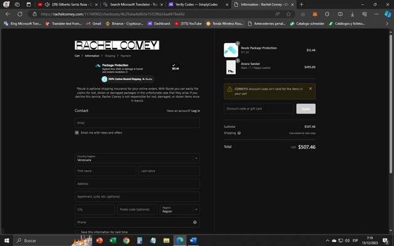Click the Cart breadcrumb link
The image size is (394, 246).
pyautogui.click(x=77, y=56)
